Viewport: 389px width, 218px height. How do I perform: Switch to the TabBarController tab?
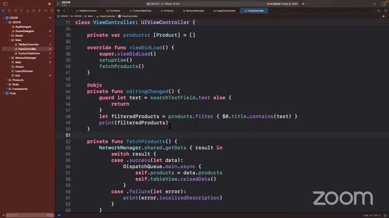(86, 11)
